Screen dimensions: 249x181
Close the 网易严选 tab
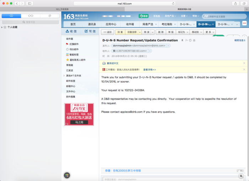[x=156, y=25]
